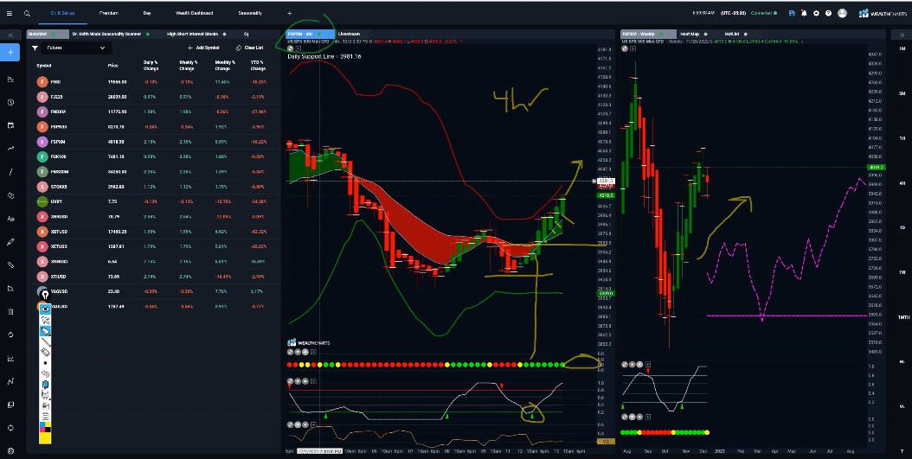
Task: Select the diagonal line drawing tool
Action: click(10, 172)
